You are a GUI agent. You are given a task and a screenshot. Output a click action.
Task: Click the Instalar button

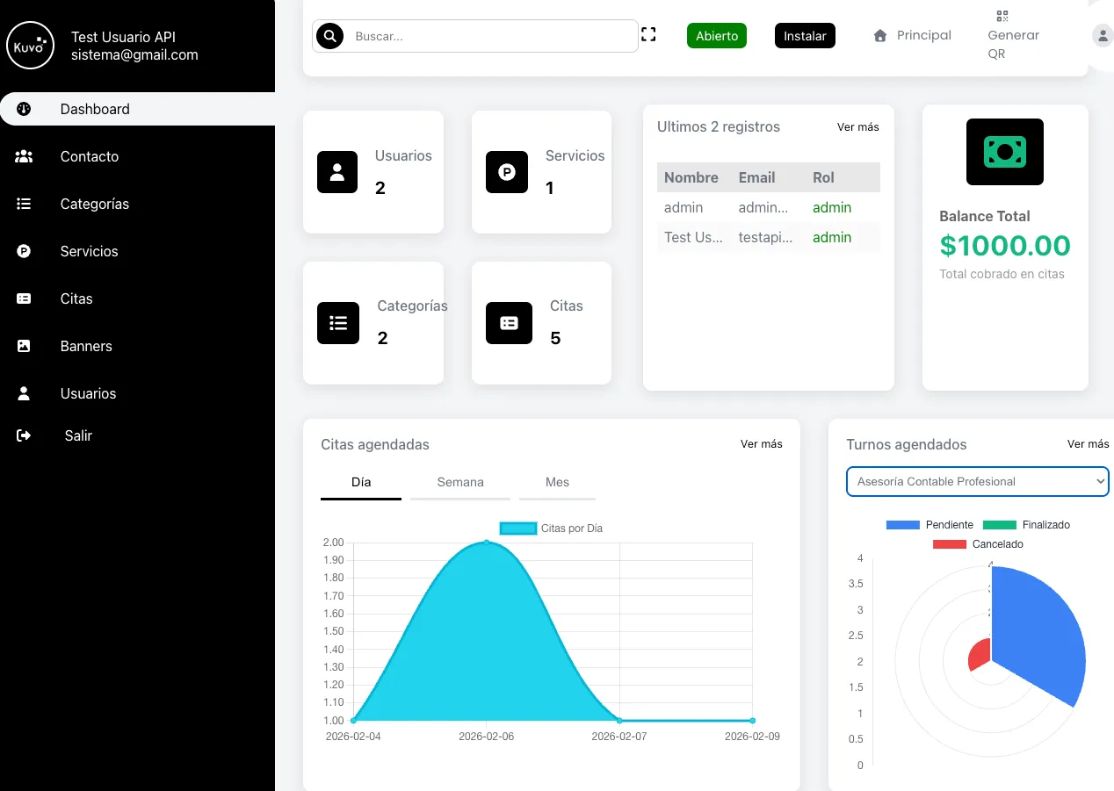point(804,36)
